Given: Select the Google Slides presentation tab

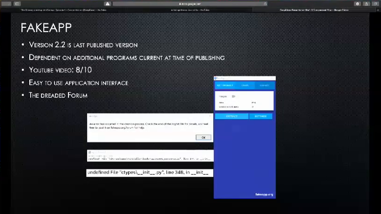Looking at the screenshot, I should click(x=314, y=10).
